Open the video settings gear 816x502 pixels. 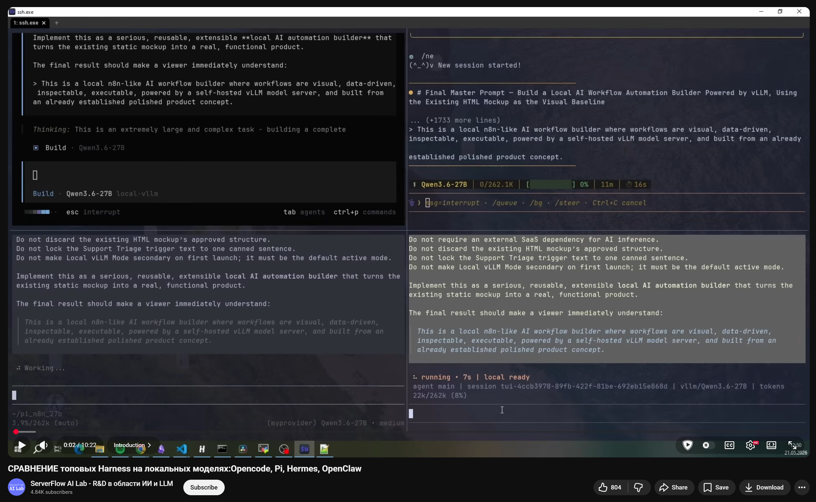point(750,445)
